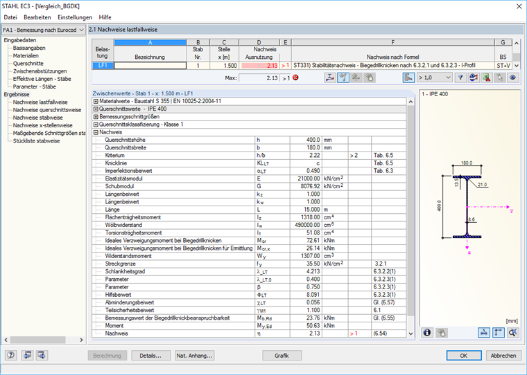Select Nachweise stabweise in the navigator
The image size is (527, 375).
tap(37, 118)
